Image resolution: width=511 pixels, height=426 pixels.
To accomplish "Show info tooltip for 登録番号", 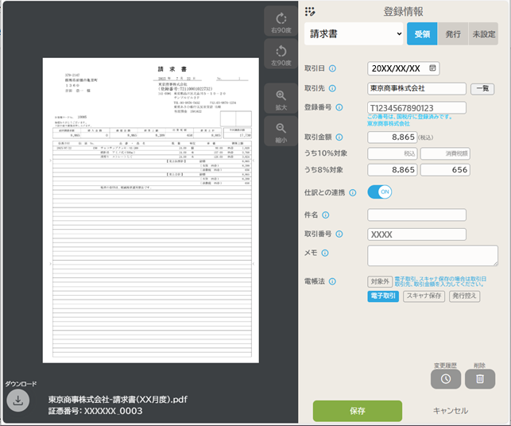I will point(339,107).
